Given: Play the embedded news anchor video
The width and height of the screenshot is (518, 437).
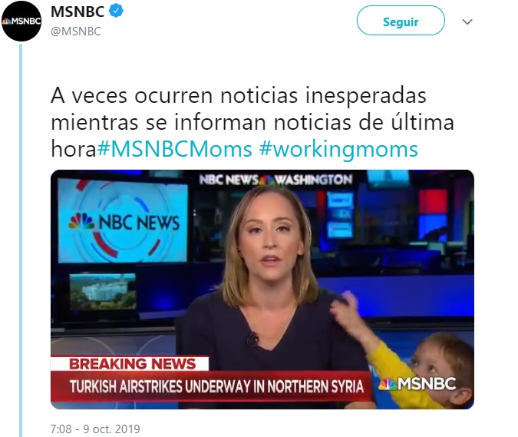Looking at the screenshot, I should pyautogui.click(x=262, y=290).
